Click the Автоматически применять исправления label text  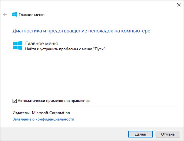(x=54, y=101)
